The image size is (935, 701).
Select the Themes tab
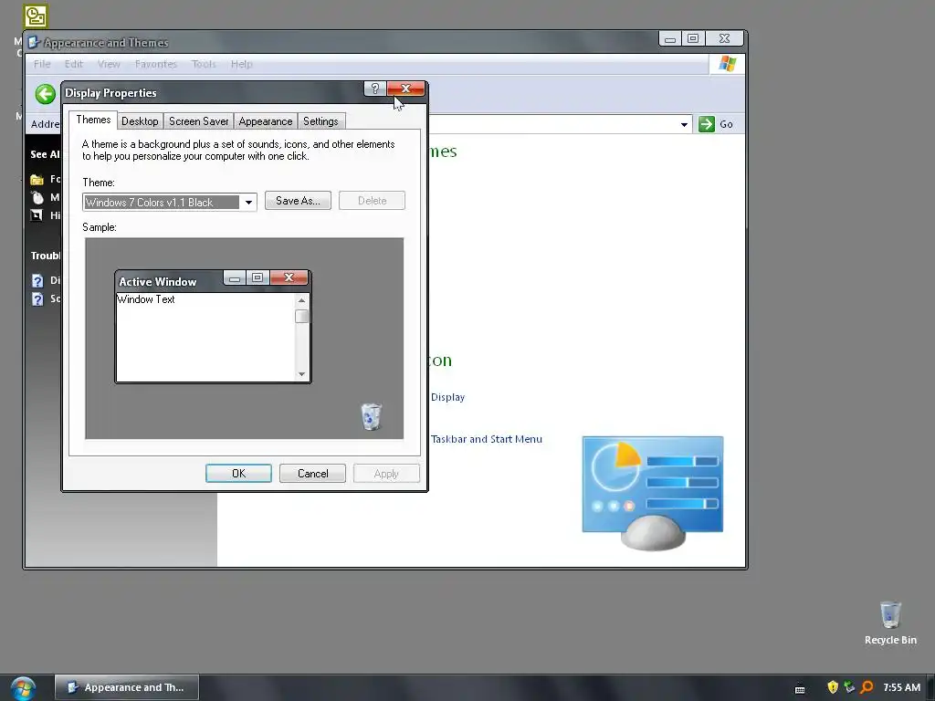(x=93, y=120)
